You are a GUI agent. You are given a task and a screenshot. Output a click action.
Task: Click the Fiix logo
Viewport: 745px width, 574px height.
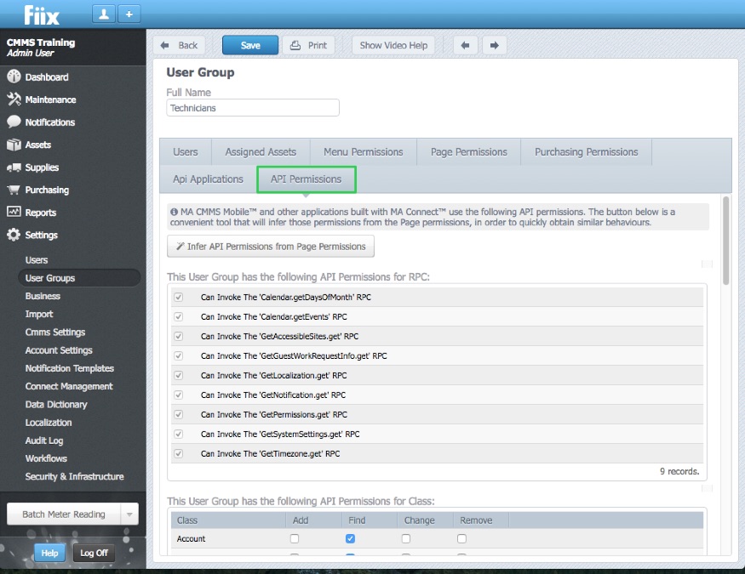click(x=42, y=15)
